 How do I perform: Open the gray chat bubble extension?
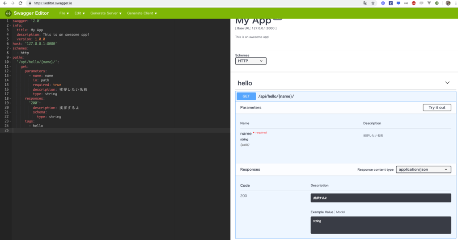click(x=421, y=3)
